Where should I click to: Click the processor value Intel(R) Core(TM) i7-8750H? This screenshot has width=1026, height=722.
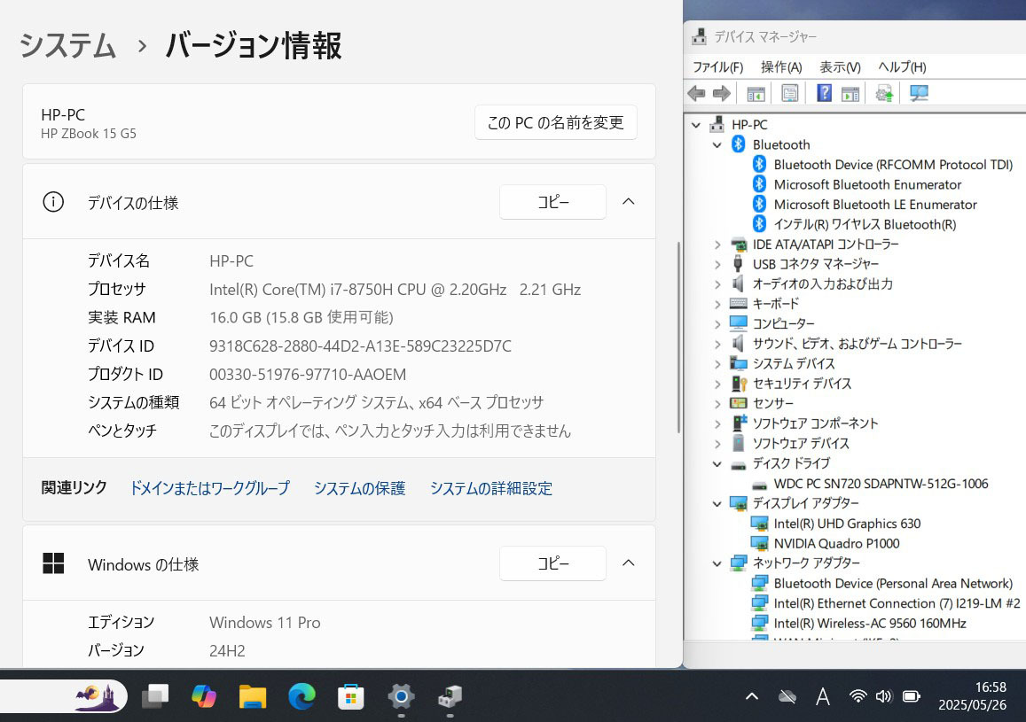(x=396, y=290)
